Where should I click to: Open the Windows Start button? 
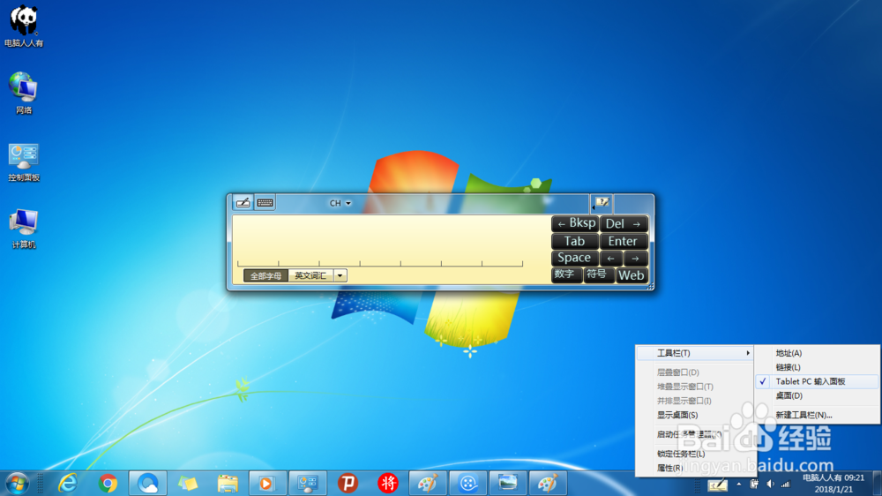pyautogui.click(x=18, y=484)
